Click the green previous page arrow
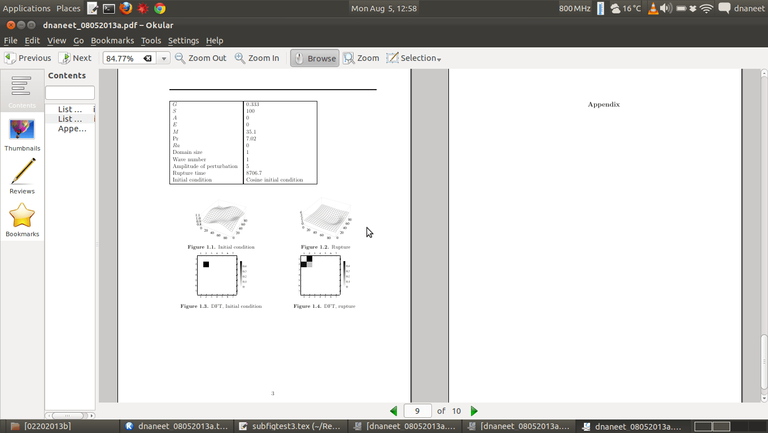This screenshot has width=768, height=433. pos(394,411)
